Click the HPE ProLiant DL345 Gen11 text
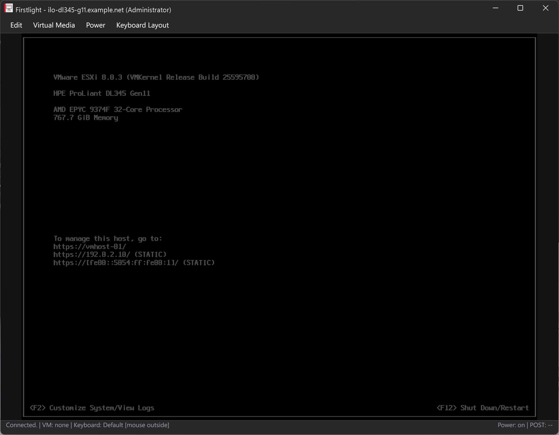The height and width of the screenshot is (435, 559). click(x=102, y=93)
